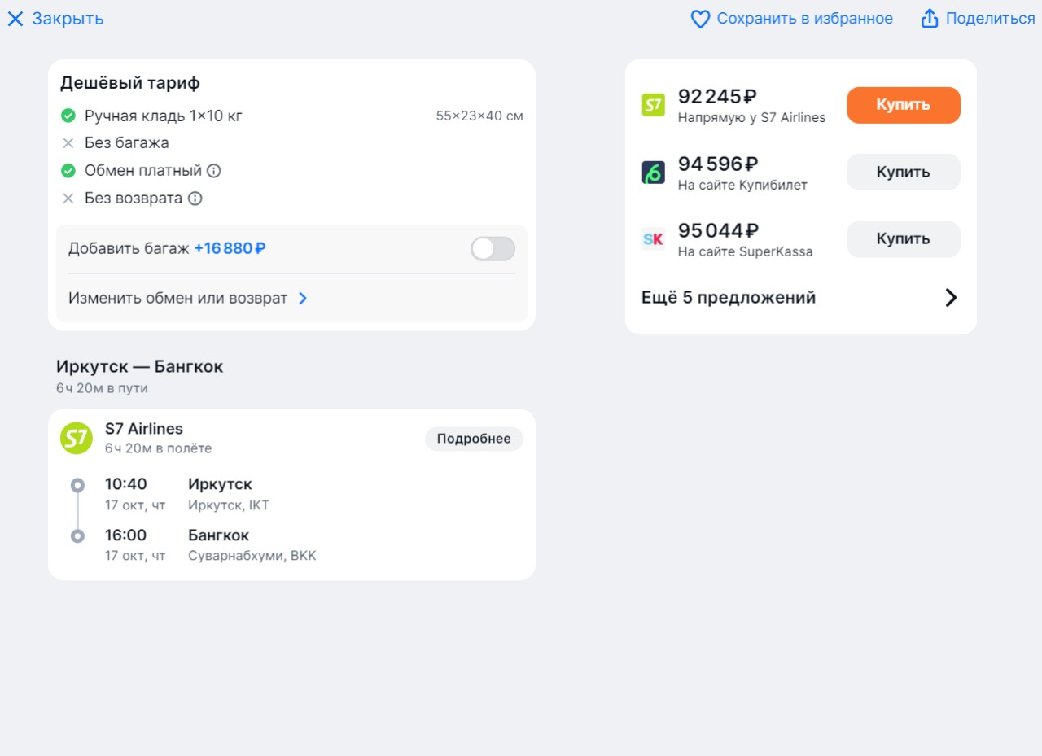Click the 10:40 departure time
1042x756 pixels.
pyautogui.click(x=126, y=484)
